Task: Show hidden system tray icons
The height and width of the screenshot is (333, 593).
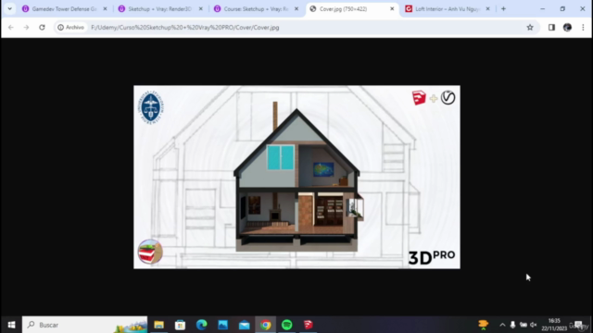Action: [502, 325]
